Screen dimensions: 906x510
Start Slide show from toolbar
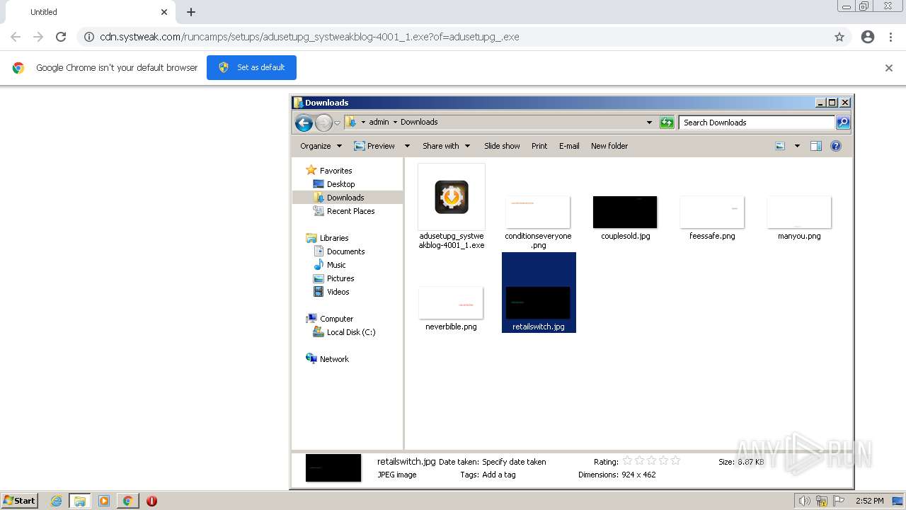[502, 146]
